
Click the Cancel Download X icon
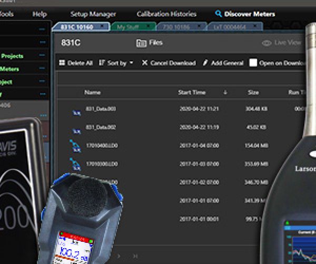point(144,63)
